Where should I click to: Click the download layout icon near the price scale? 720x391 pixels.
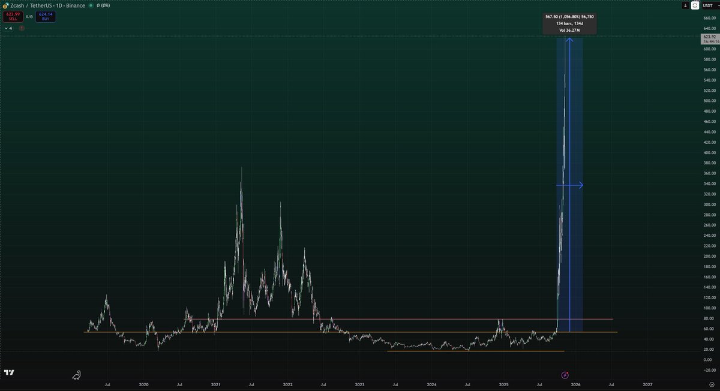click(x=685, y=5)
